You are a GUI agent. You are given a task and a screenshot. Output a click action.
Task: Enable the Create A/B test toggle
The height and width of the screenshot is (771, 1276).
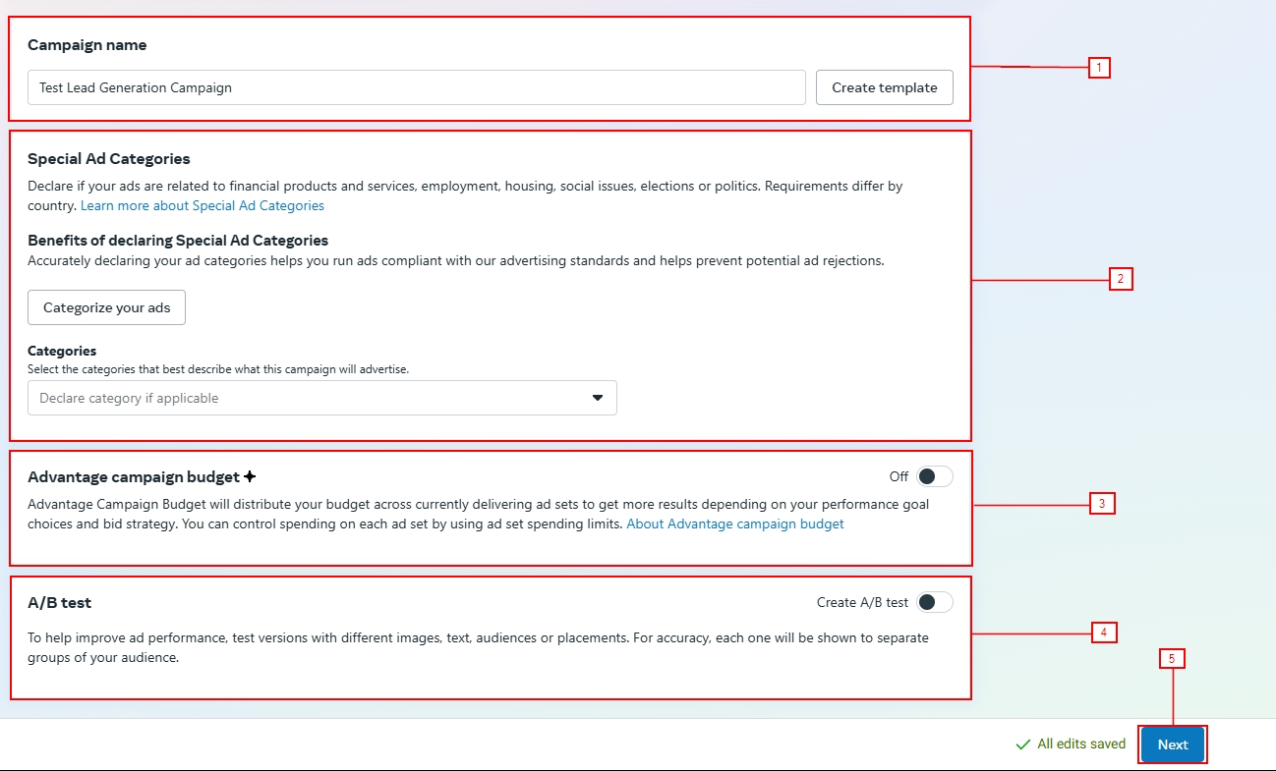pos(934,602)
